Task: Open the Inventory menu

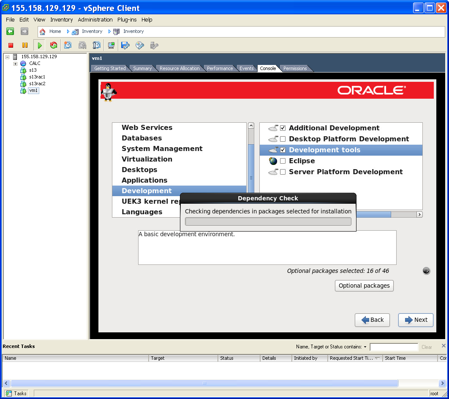Action: pos(62,20)
